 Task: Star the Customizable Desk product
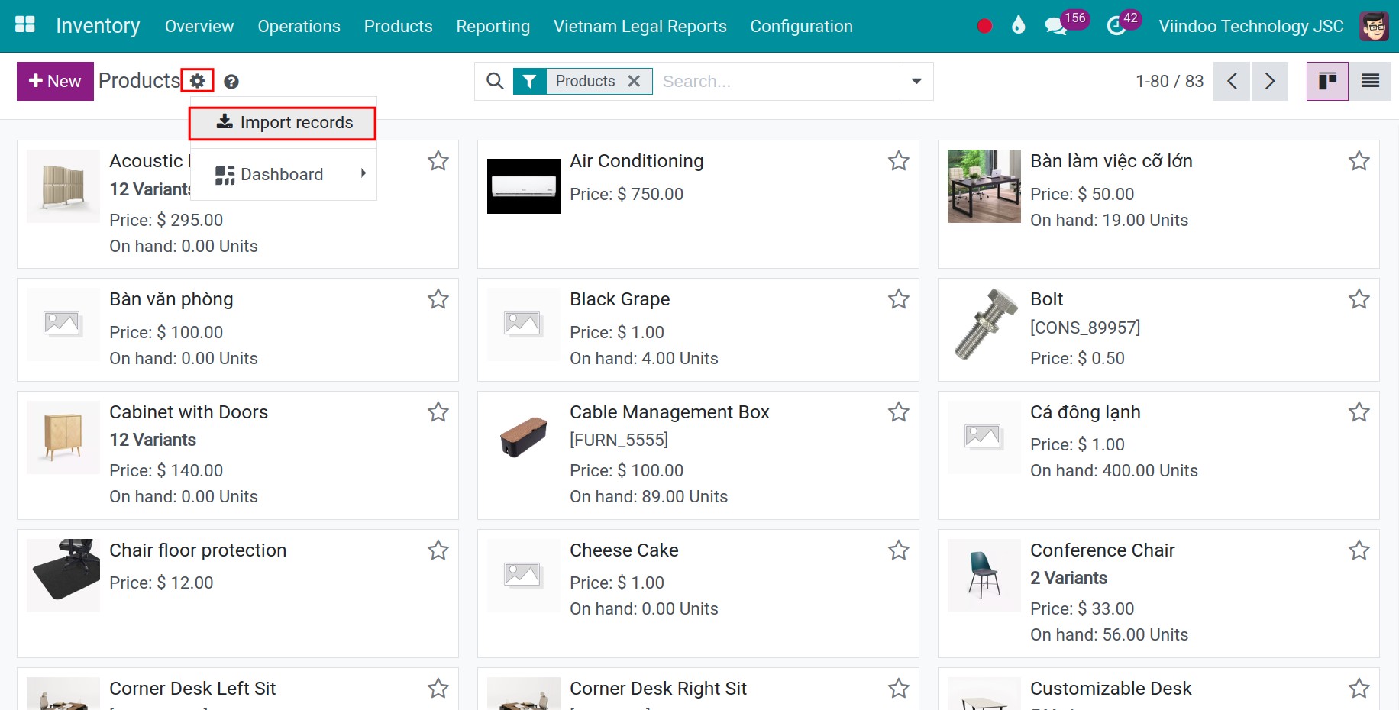point(1359,689)
